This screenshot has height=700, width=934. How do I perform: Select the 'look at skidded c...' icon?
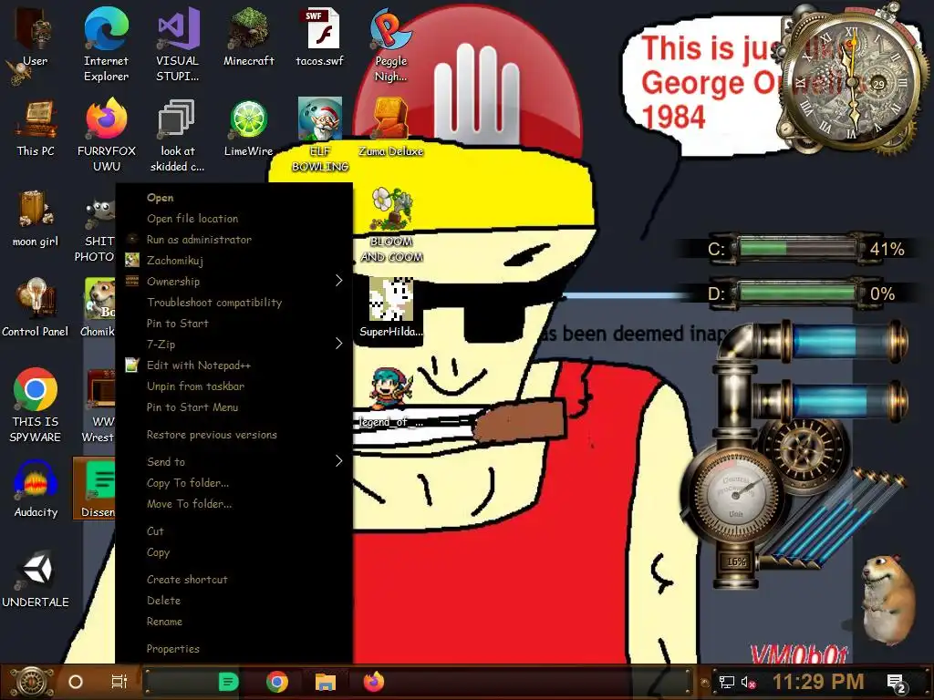click(178, 133)
